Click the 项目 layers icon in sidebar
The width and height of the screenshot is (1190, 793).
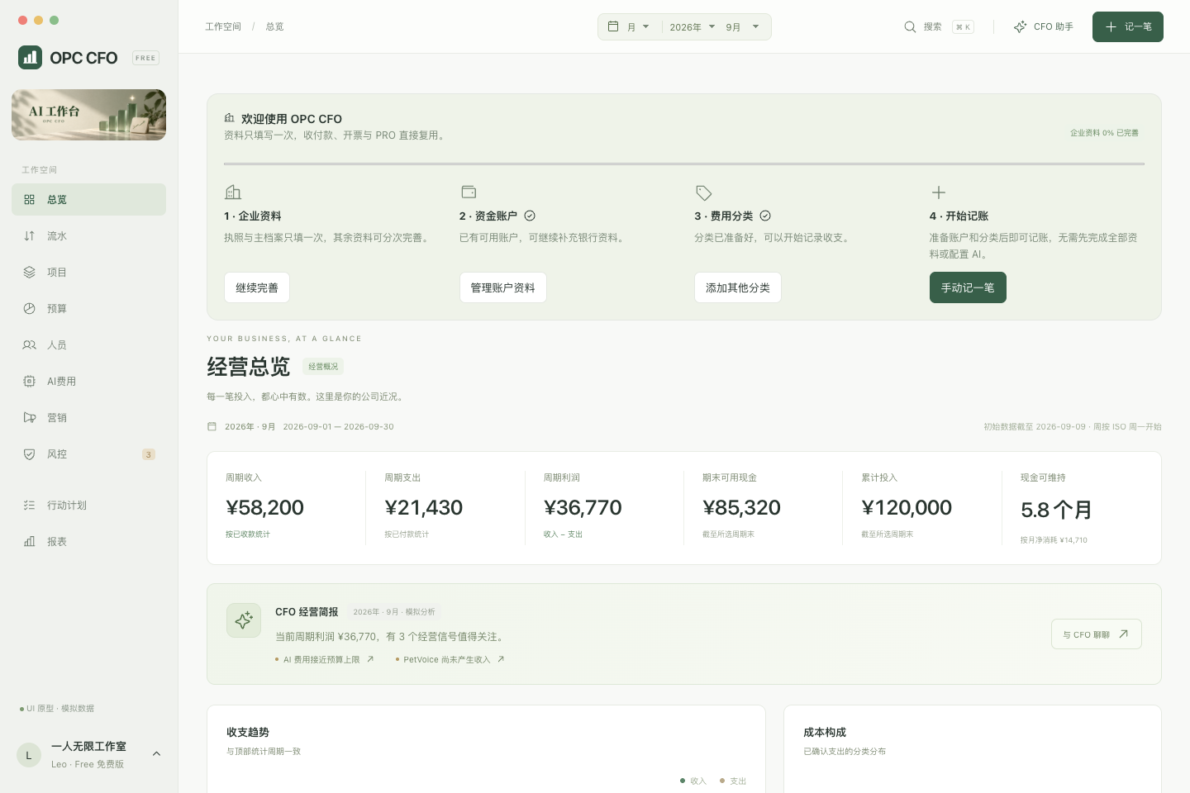pos(30,272)
